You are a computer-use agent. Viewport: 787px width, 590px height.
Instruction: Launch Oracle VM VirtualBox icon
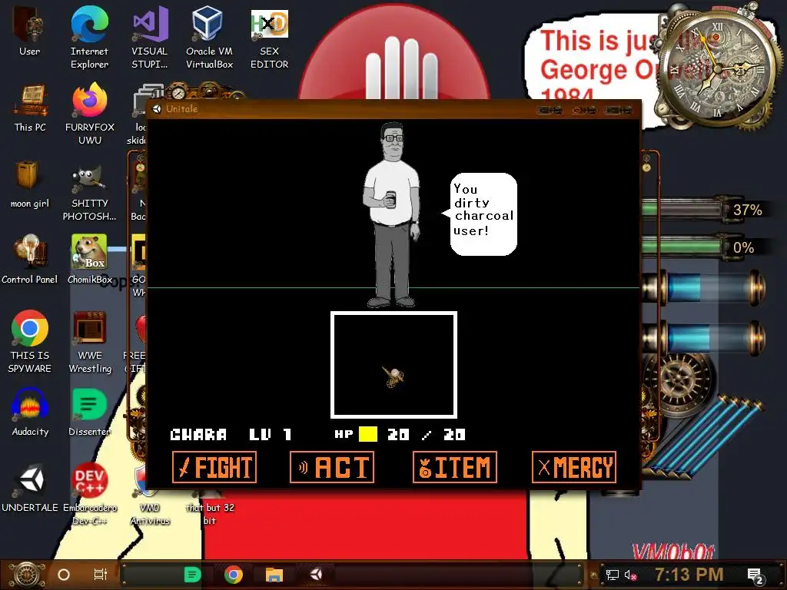tap(209, 36)
